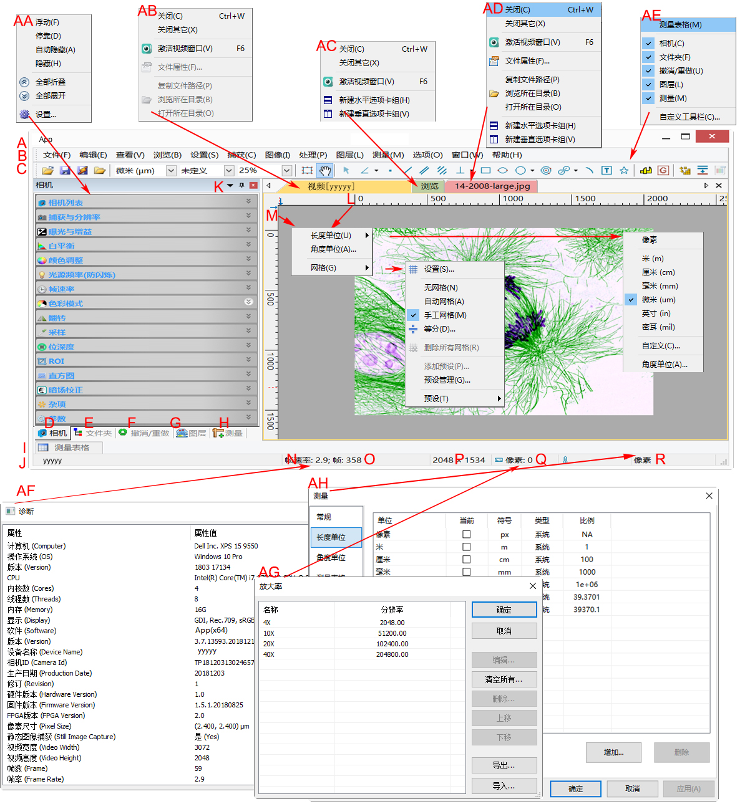Select the arrow pointer tool

point(346,170)
